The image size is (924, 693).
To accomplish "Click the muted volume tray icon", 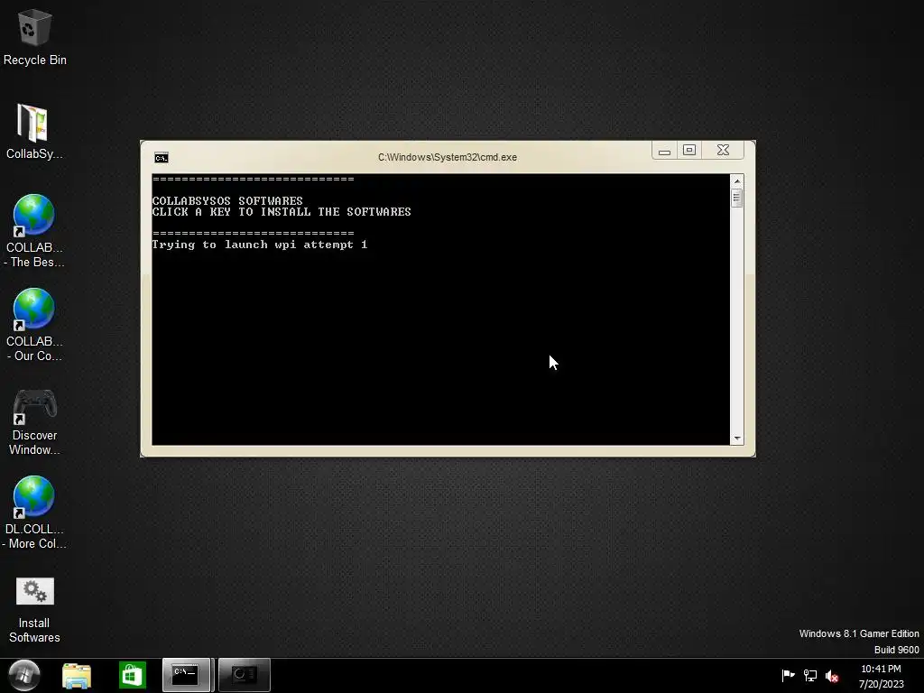I will [x=831, y=676].
